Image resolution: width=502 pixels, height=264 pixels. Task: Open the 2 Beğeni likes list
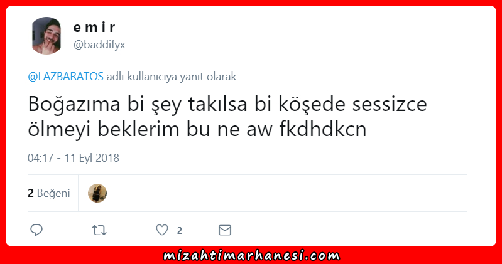point(48,193)
